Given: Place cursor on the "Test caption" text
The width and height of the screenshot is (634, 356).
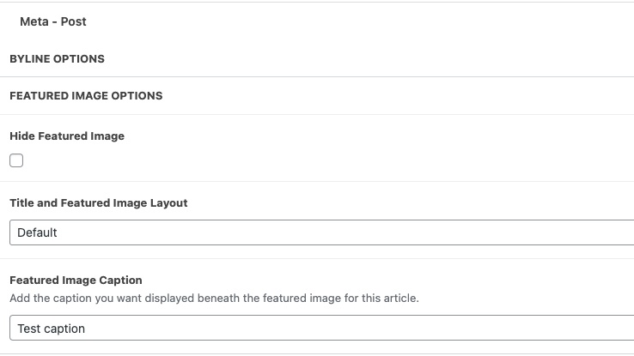Looking at the screenshot, I should (52, 329).
